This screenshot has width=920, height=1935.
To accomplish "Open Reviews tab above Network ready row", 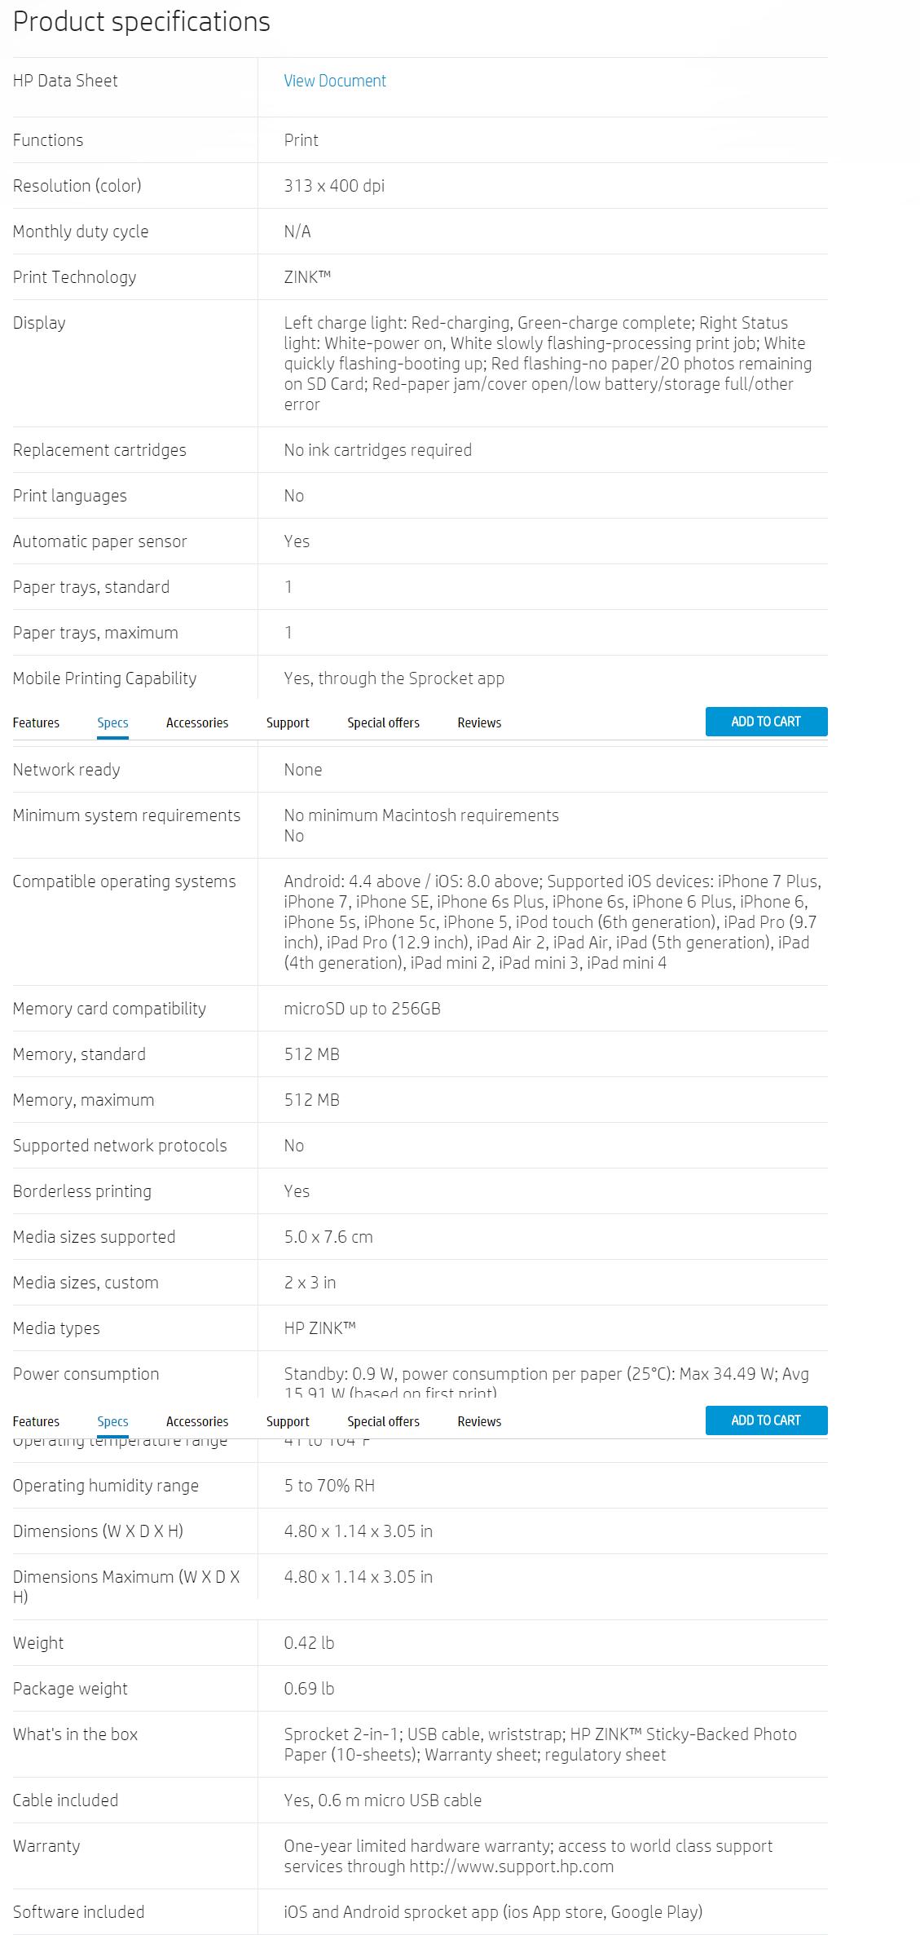I will point(479,722).
